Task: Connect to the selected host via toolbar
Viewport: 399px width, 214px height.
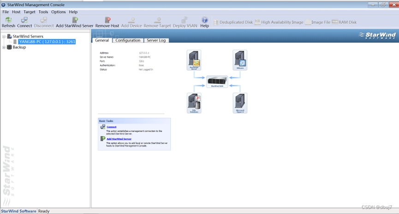Action: click(x=24, y=23)
